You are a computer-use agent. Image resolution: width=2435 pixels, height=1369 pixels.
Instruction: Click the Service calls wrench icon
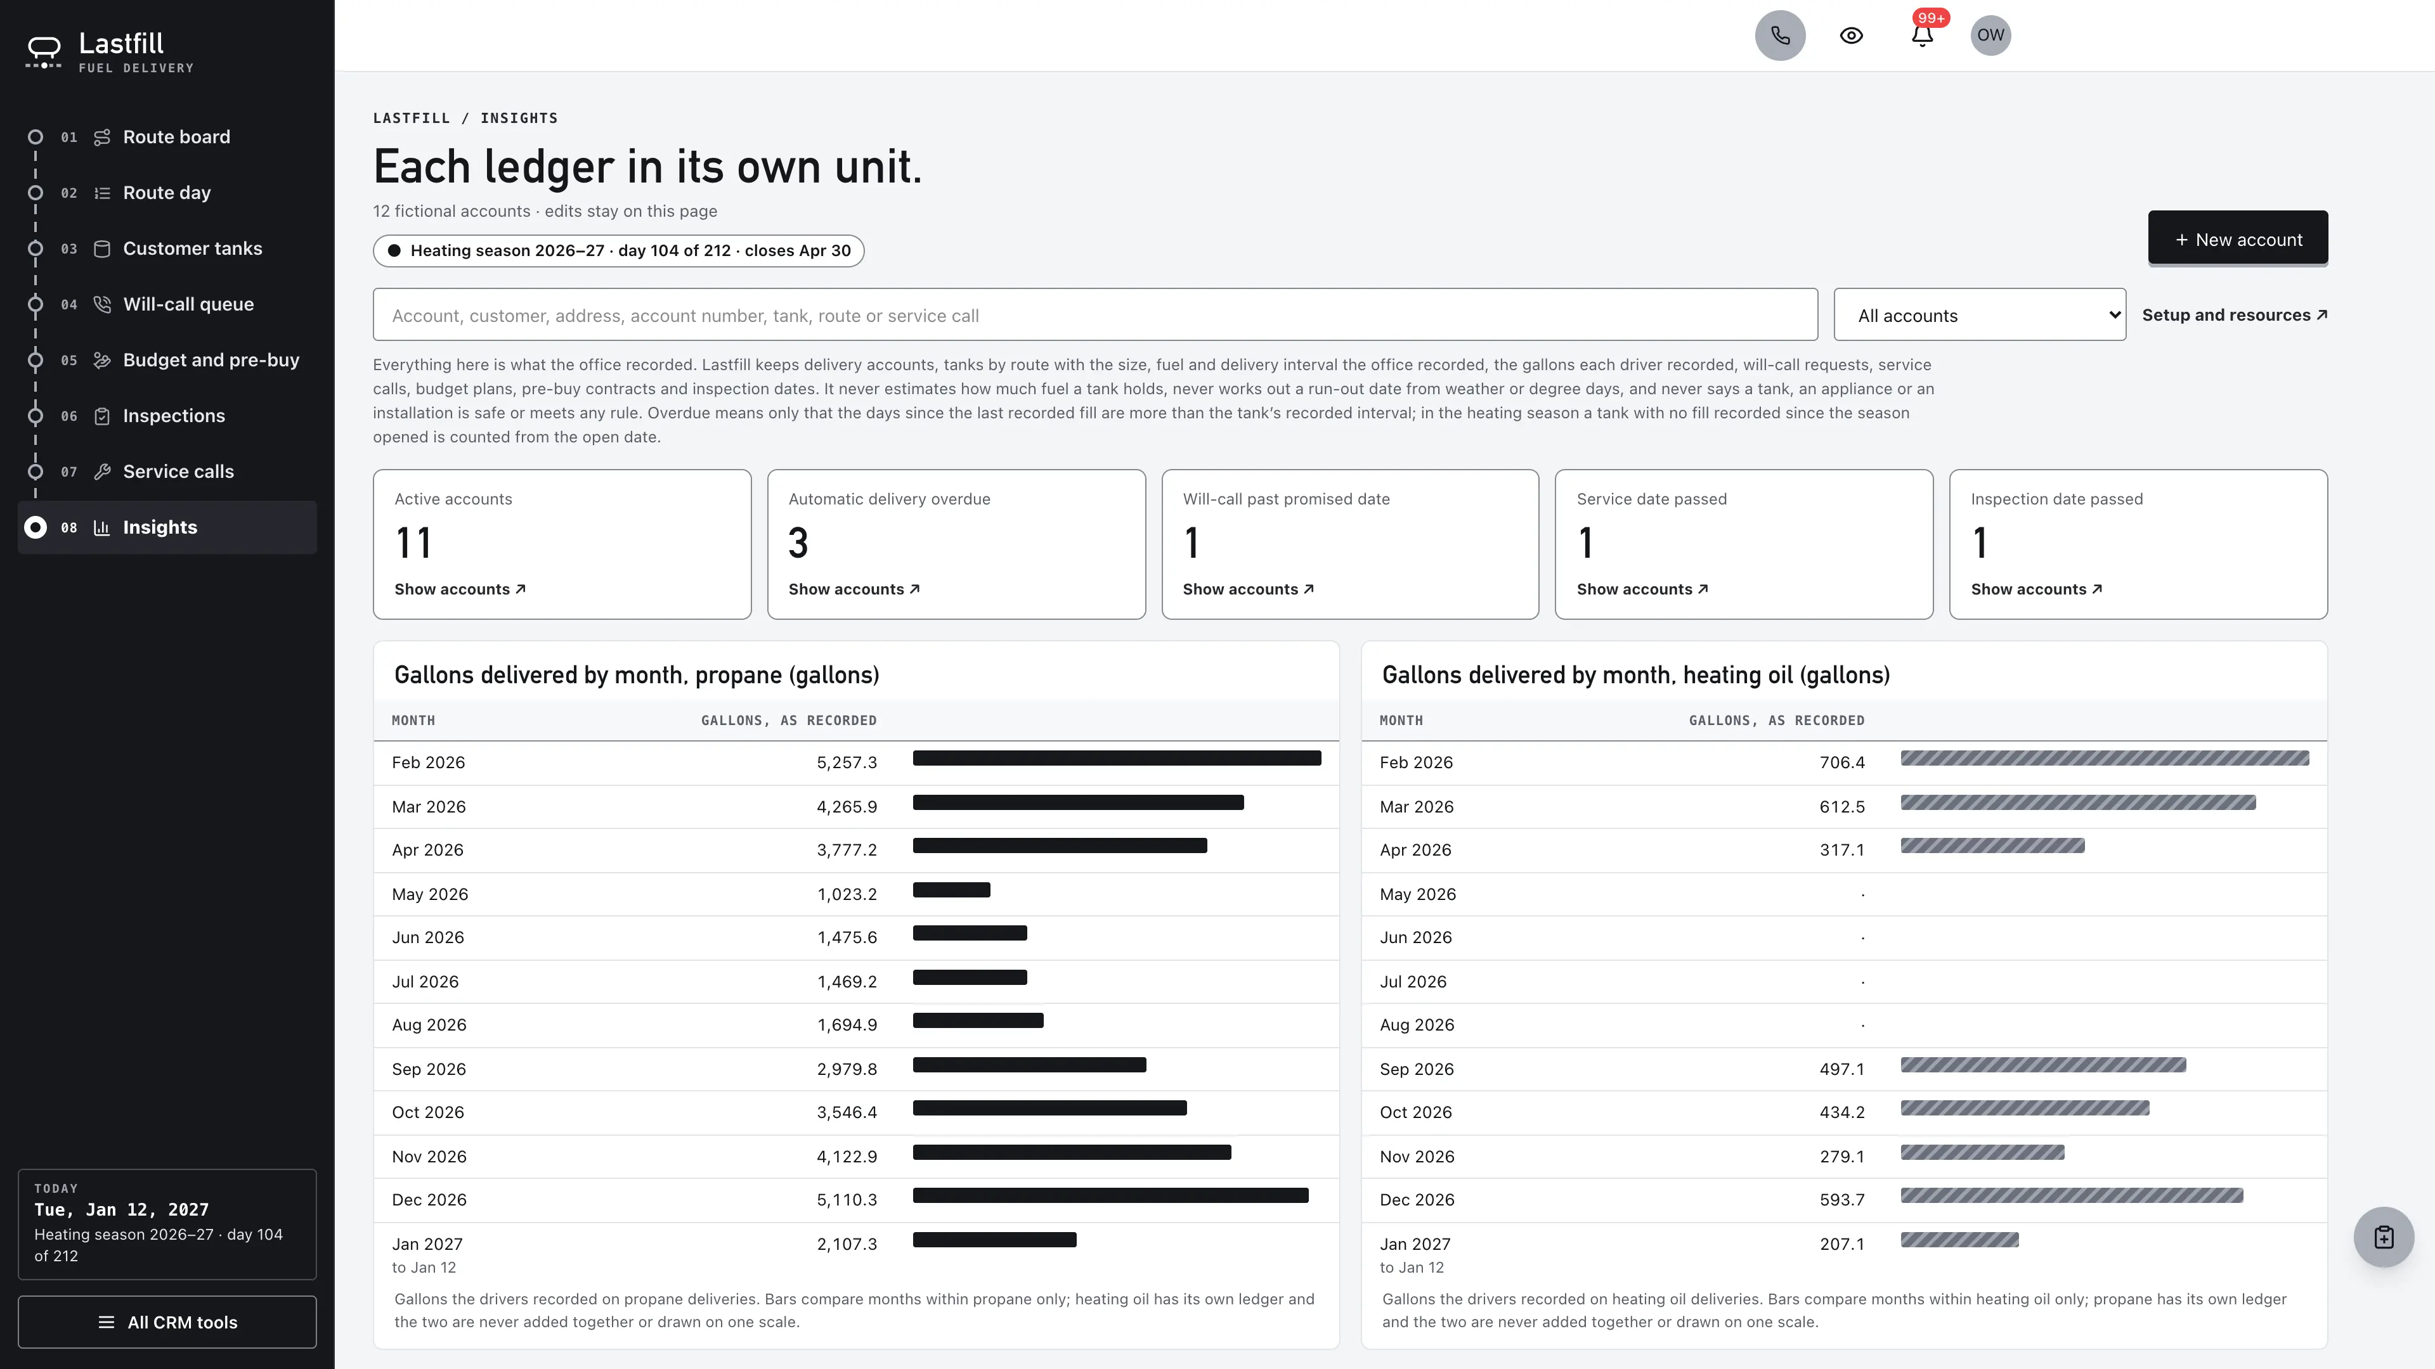pyautogui.click(x=102, y=472)
